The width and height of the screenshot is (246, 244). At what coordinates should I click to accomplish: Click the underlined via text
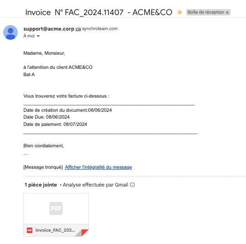pyautogui.click(x=78, y=29)
